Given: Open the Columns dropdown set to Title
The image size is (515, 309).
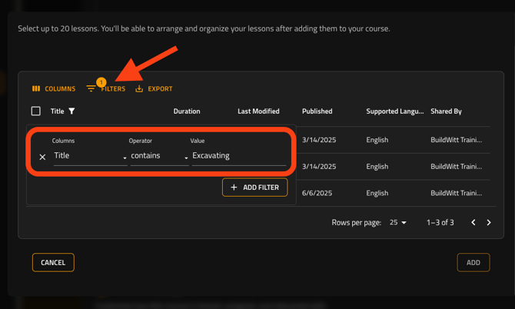Looking at the screenshot, I should pyautogui.click(x=89, y=156).
